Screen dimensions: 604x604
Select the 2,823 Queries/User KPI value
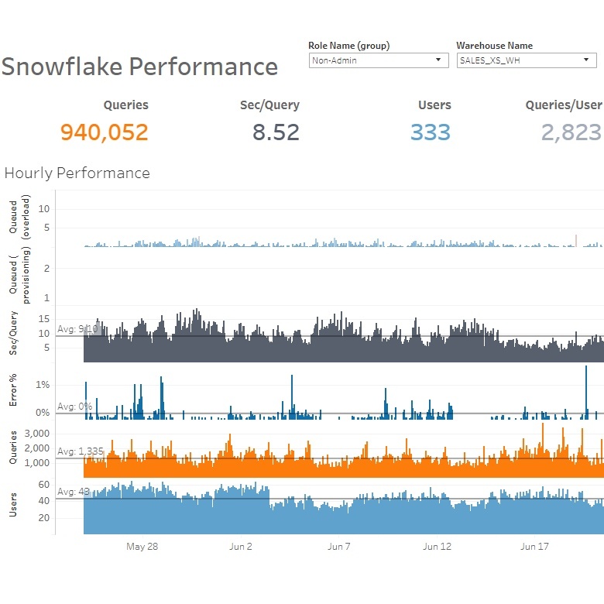(x=571, y=132)
